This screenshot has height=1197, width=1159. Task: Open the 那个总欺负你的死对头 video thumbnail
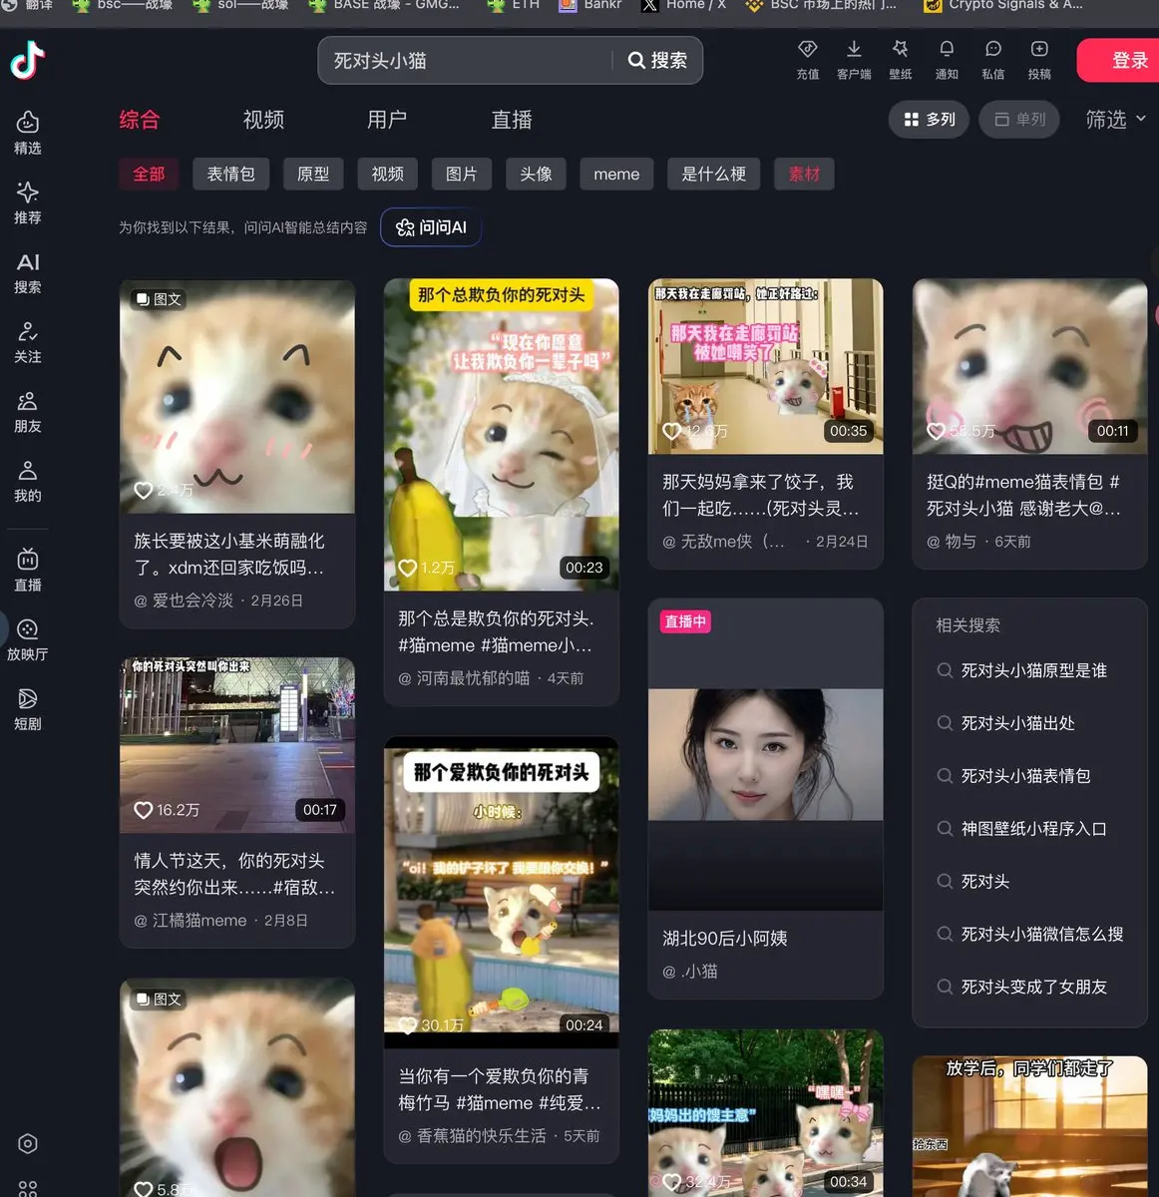[502, 435]
